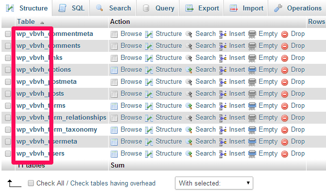Click the Drop icon for wp_vbvh_users
Screen dimensions: 326x193
click(285, 154)
